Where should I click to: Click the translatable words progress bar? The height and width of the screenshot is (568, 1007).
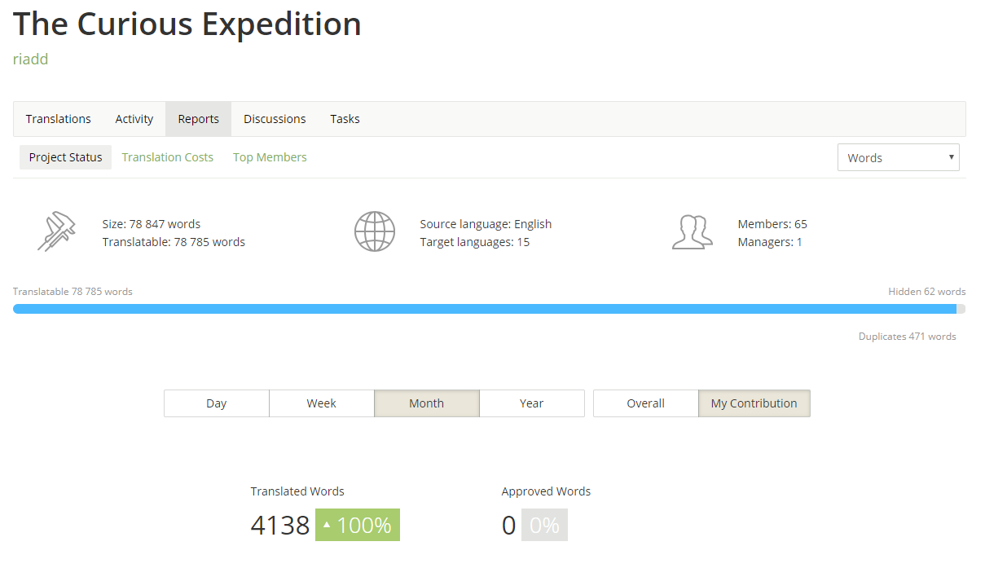(x=489, y=309)
